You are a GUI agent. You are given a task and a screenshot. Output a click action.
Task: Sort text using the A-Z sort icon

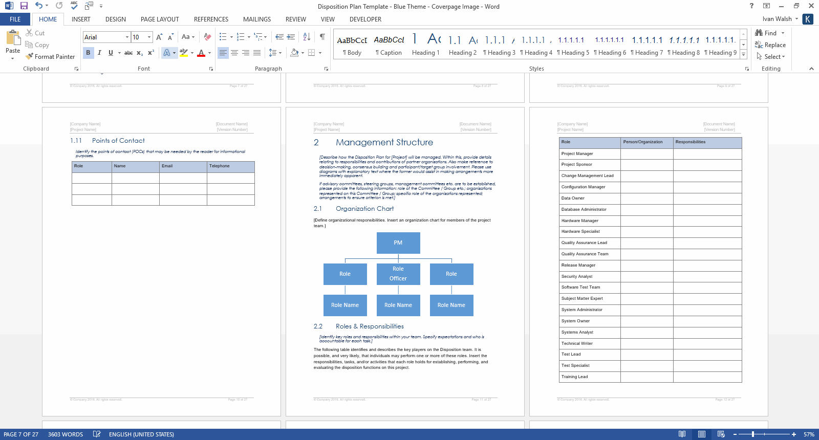click(307, 37)
